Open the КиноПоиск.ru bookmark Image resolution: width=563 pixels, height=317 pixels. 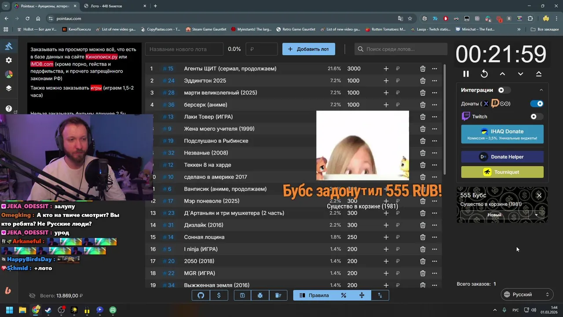click(x=76, y=29)
